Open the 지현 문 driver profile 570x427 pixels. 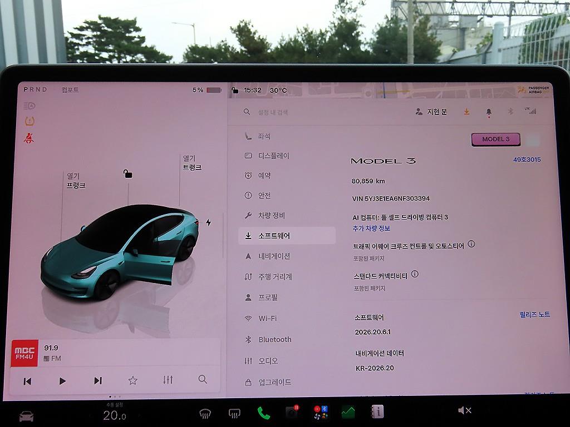[x=431, y=112]
